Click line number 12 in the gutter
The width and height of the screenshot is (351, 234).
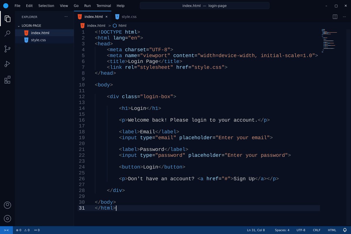82,97
